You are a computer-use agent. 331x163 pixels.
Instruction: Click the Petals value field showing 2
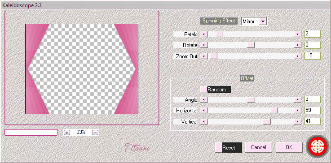[313, 34]
